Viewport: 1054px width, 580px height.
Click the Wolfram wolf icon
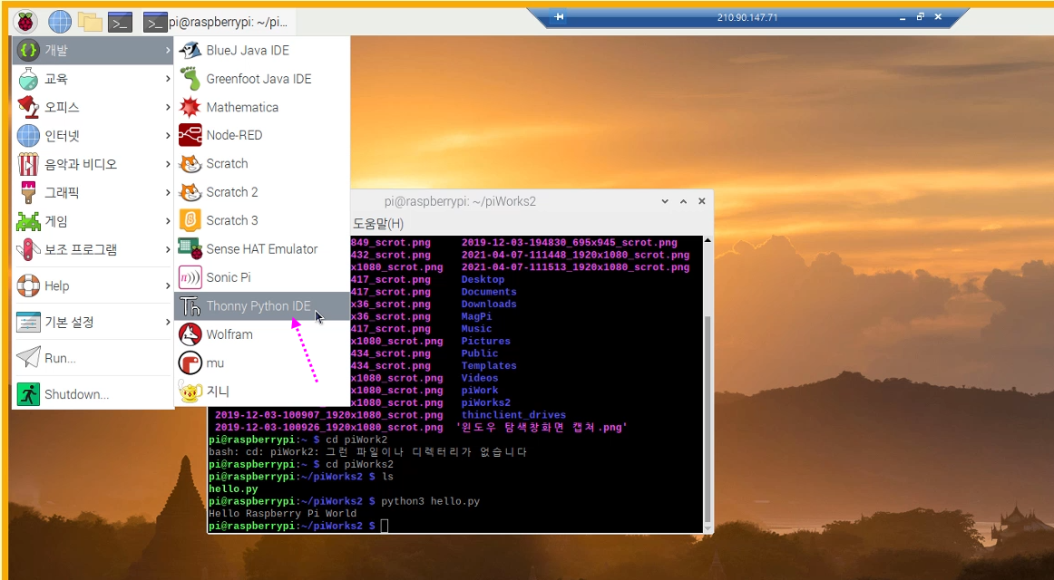(190, 334)
